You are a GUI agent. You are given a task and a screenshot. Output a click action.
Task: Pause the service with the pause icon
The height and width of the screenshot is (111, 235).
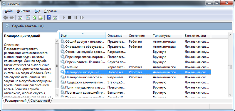(x=75, y=18)
